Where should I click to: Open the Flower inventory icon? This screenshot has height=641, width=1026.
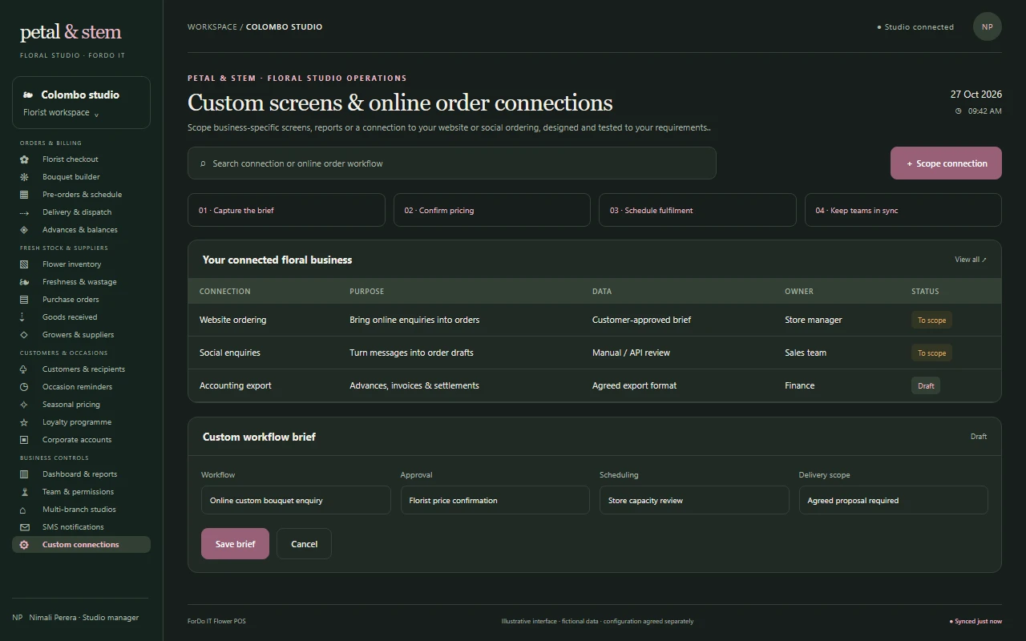[24, 264]
